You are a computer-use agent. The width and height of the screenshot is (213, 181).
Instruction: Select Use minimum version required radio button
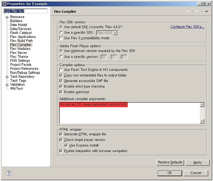[x=61, y=51]
